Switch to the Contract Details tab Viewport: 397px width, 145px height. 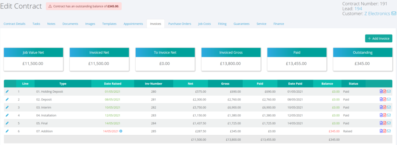point(14,24)
